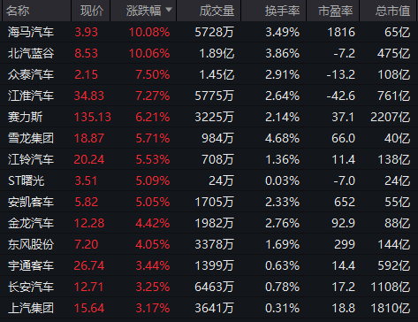
Task: Sort by 成交量 column header
Action: (x=217, y=11)
